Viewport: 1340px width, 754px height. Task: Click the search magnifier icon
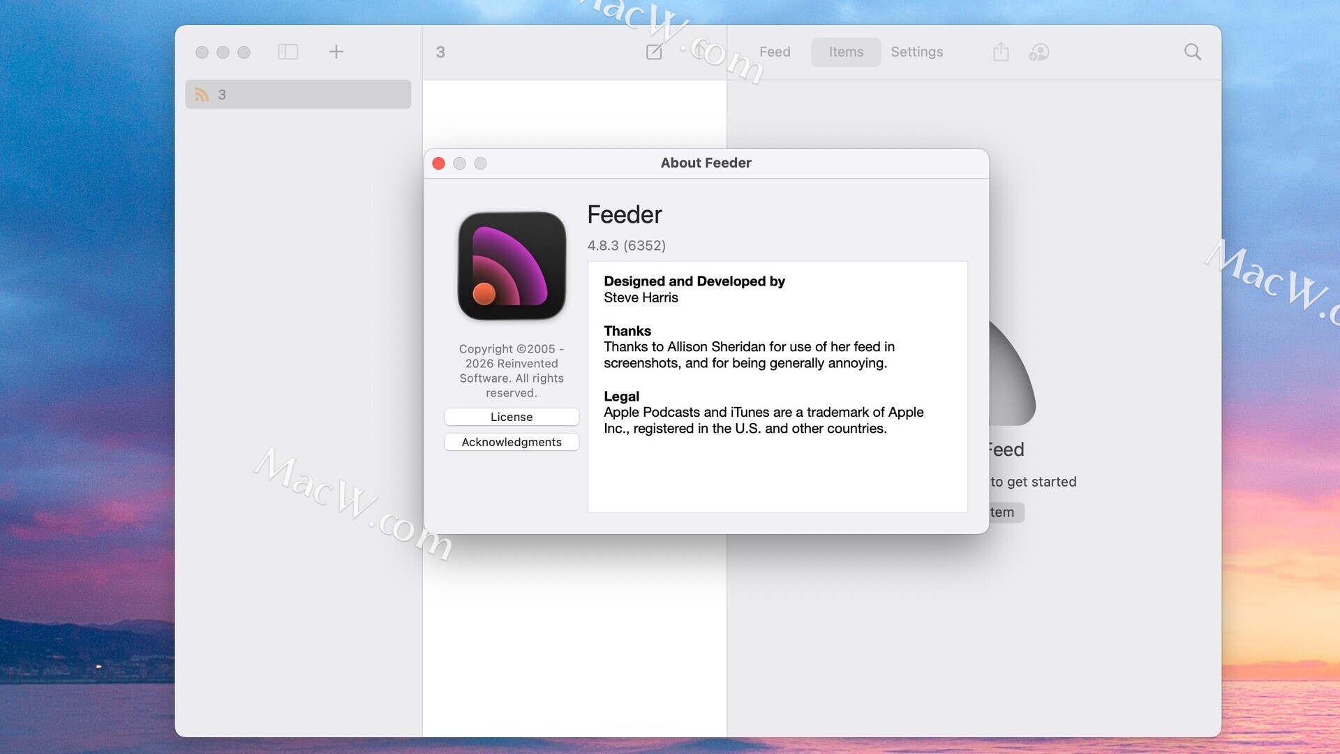pyautogui.click(x=1192, y=52)
